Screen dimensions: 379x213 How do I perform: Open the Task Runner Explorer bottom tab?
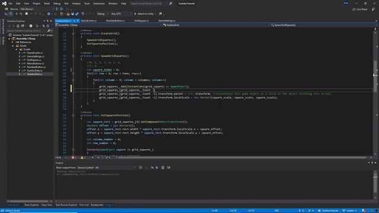[x=66, y=205]
